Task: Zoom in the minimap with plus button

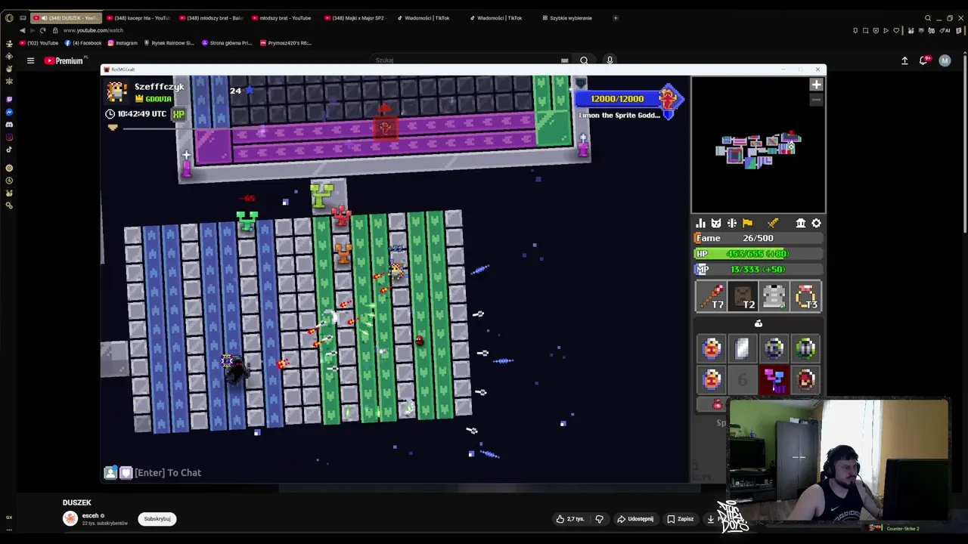Action: point(815,85)
